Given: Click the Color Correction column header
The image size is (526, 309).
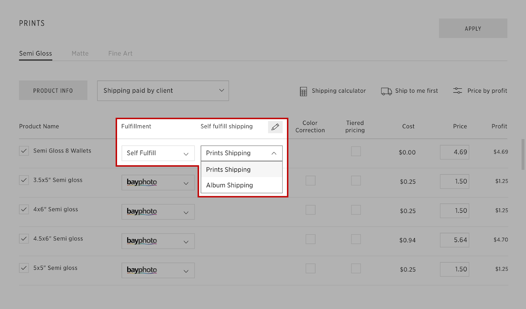Looking at the screenshot, I should point(310,127).
